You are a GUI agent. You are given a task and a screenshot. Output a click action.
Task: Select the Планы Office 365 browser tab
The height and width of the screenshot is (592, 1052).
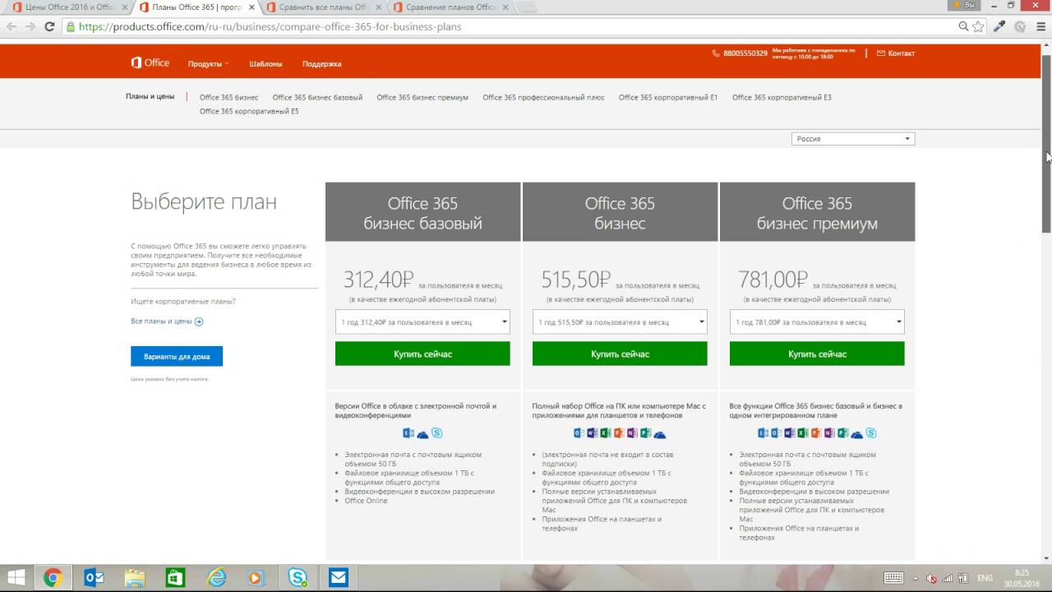(x=196, y=7)
